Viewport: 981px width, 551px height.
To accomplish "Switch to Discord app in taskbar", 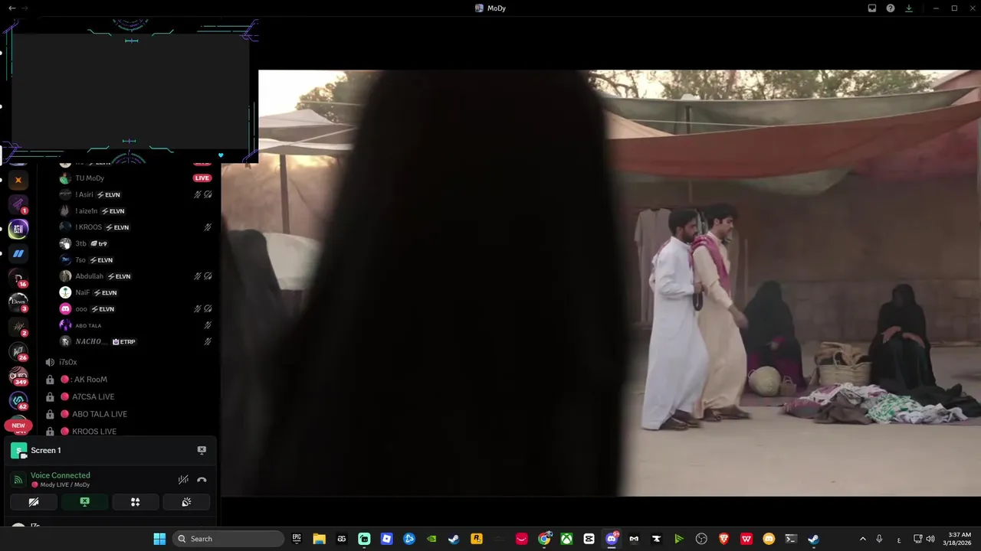I will pyautogui.click(x=612, y=539).
